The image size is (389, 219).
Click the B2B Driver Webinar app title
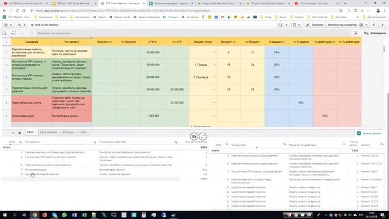tap(47, 25)
